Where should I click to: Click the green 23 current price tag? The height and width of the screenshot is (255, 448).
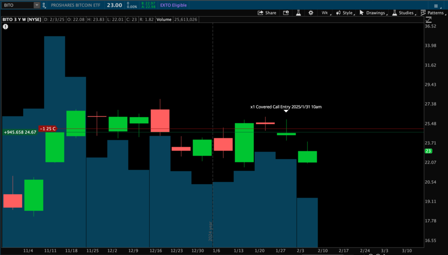pyautogui.click(x=428, y=151)
